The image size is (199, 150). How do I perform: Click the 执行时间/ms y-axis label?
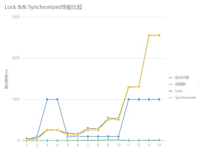(6, 79)
